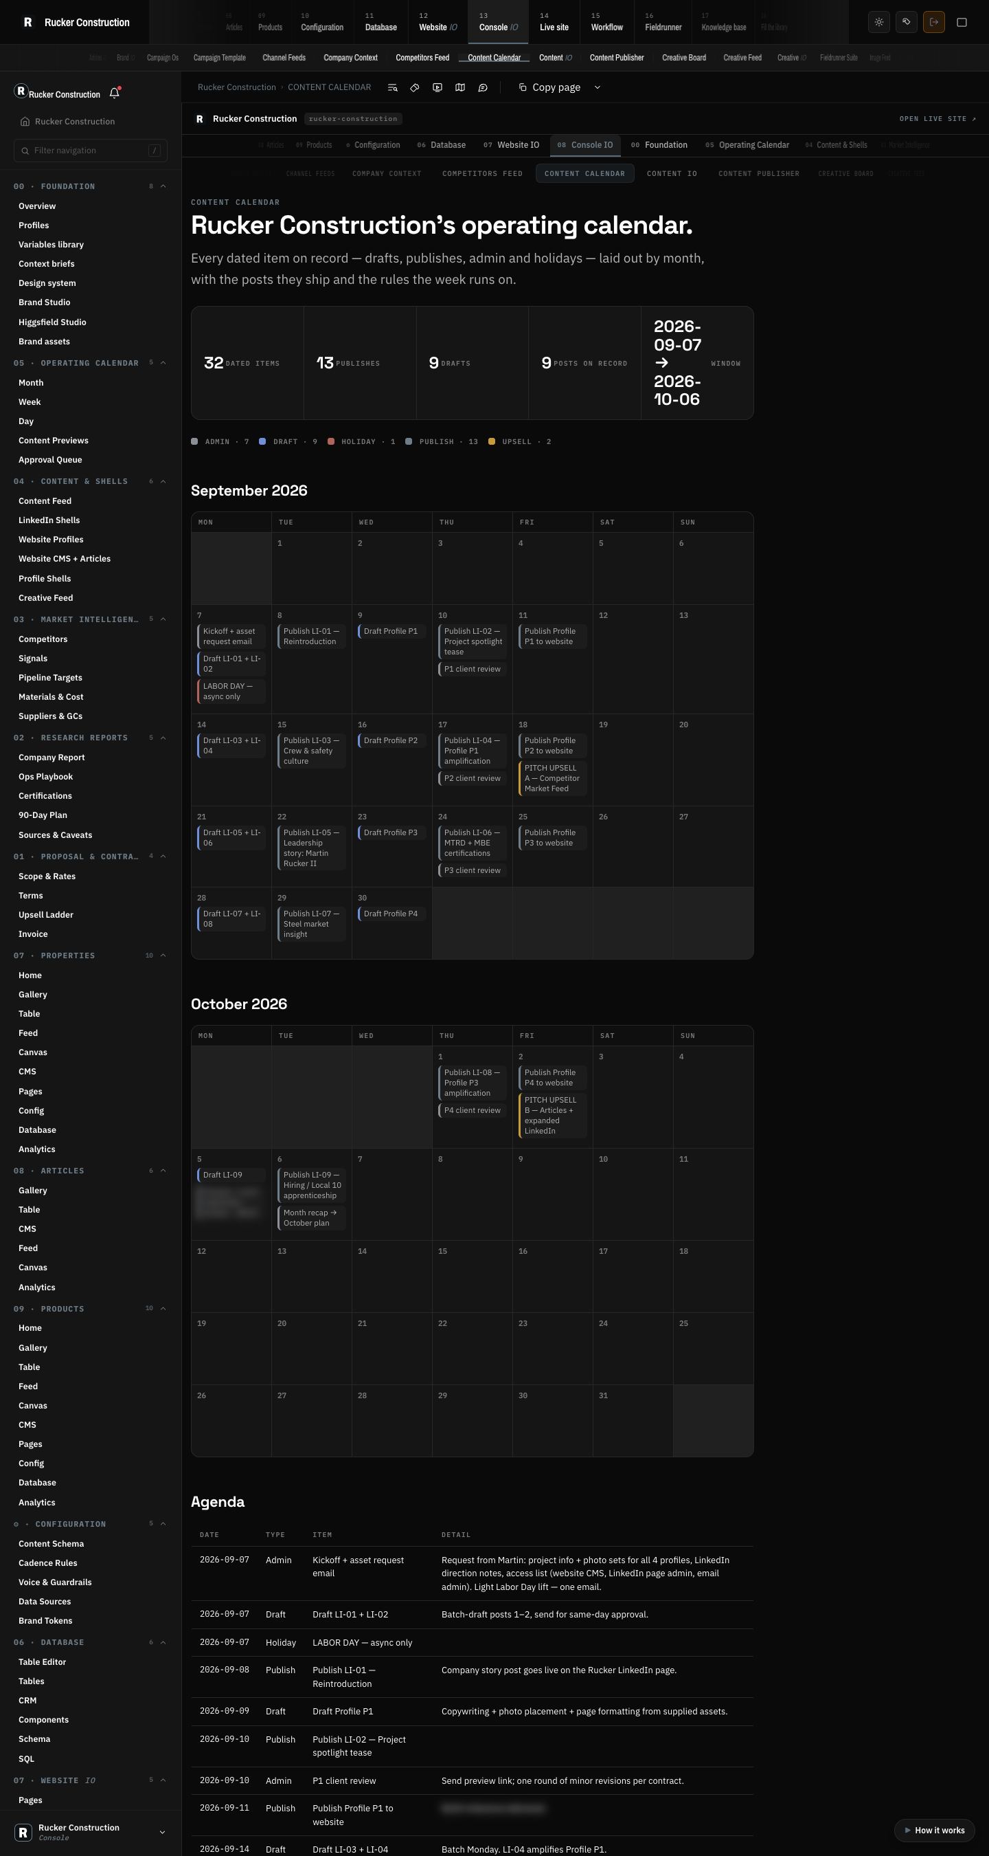Open the Operating Calendar tab in page nav
989x1856 pixels.
747,145
